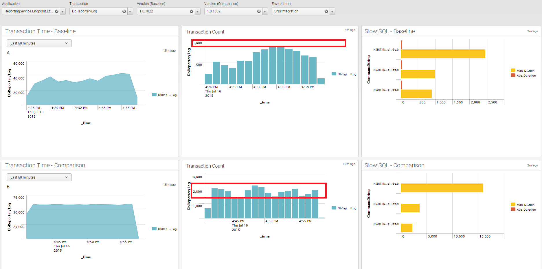Click the ReportingService.Endpoint application field text
The height and width of the screenshot is (269, 542).
point(28,11)
